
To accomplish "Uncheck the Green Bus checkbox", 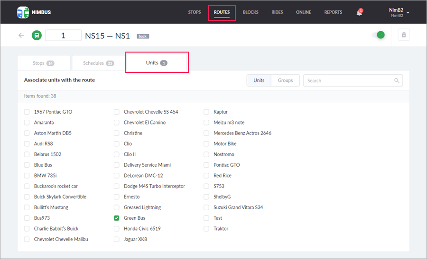I will 117,218.
